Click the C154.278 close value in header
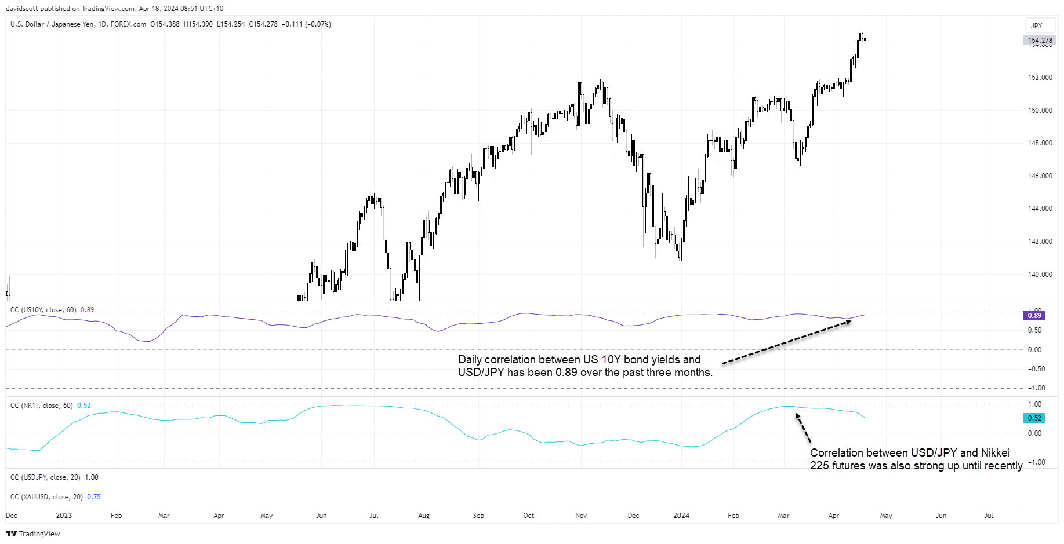The height and width of the screenshot is (544, 1064). point(263,24)
